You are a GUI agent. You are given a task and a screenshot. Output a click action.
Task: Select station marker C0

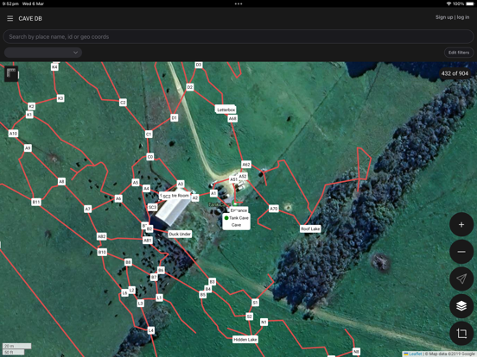click(x=150, y=157)
